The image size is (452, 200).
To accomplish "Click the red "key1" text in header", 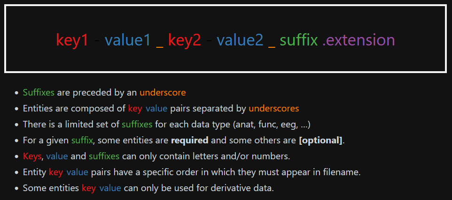I will pyautogui.click(x=72, y=40).
